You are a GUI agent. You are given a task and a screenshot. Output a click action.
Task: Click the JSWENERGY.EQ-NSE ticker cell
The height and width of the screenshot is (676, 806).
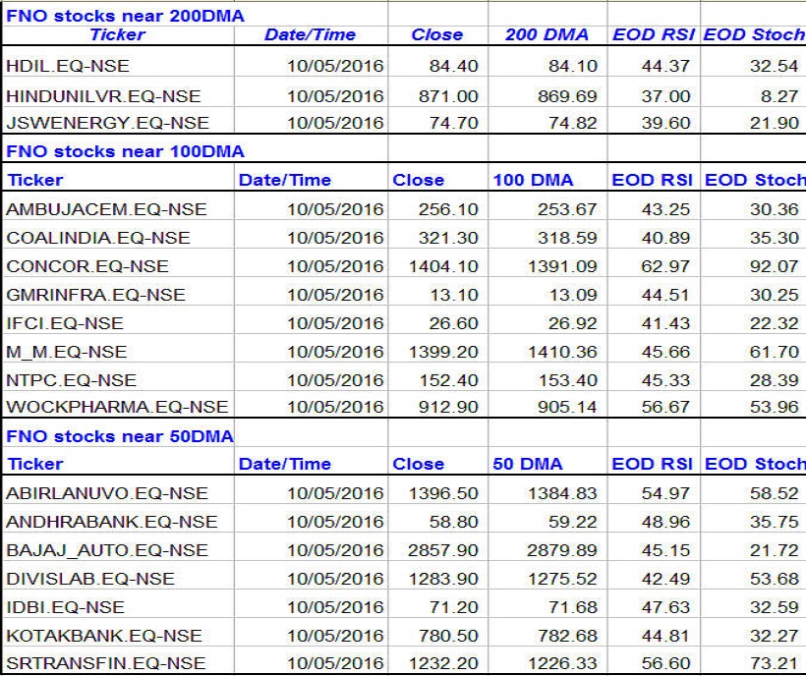(x=107, y=124)
